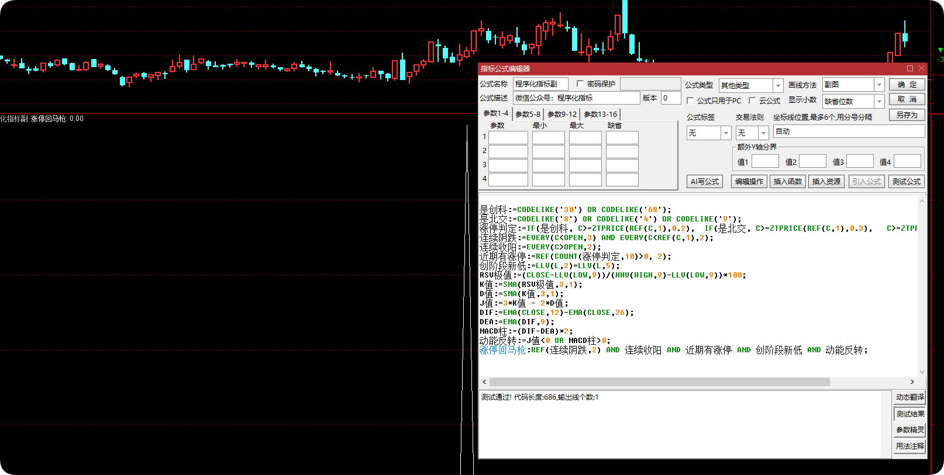The image size is (944, 475).
Task: Toggle the 云公式 checkbox
Action: point(752,100)
